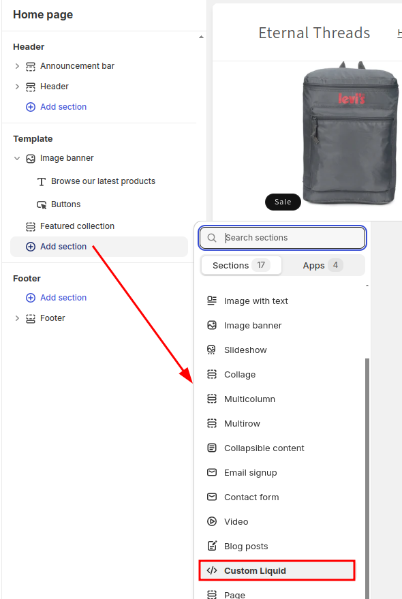Viewport: 402px width, 599px height.
Task: Click the text block T icon
Action: pyautogui.click(x=42, y=181)
